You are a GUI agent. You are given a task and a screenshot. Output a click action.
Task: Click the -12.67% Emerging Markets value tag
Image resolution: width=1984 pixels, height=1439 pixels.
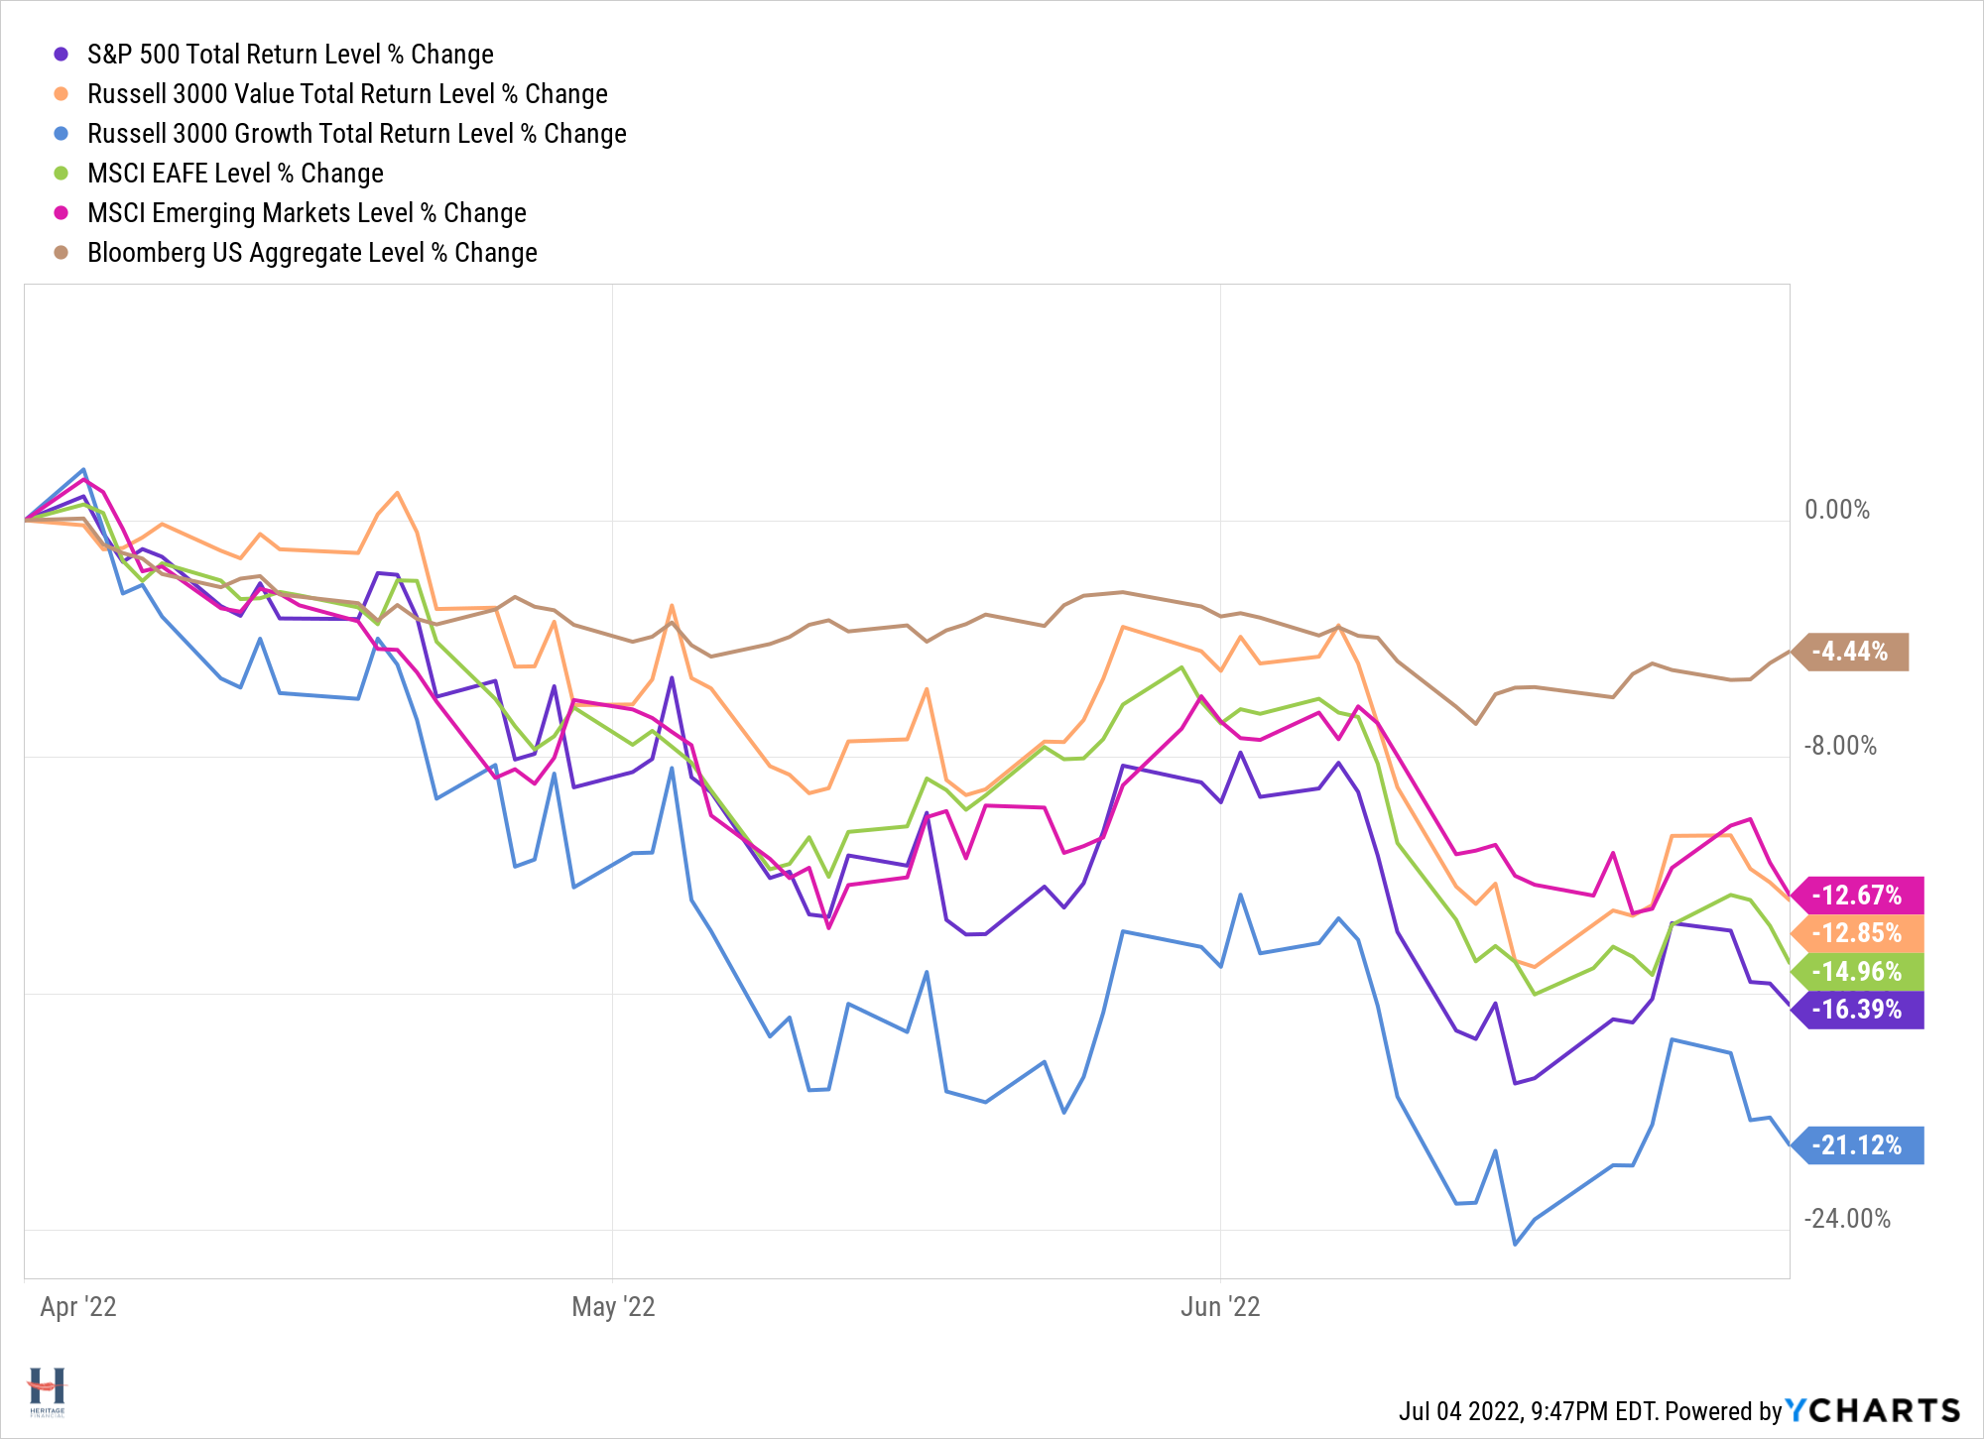[x=1858, y=896]
